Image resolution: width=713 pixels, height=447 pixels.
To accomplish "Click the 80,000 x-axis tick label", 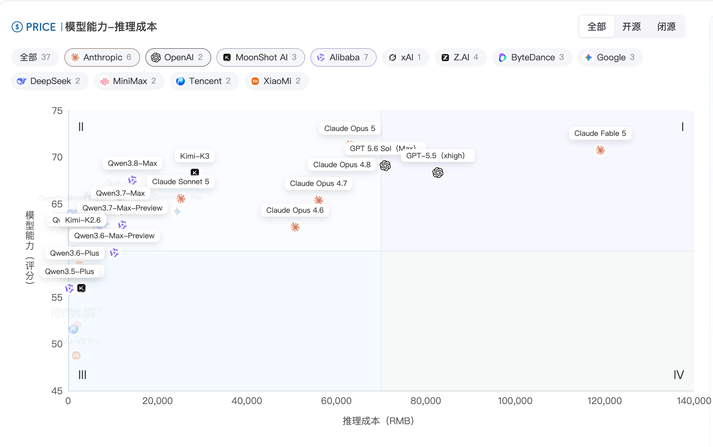I will (x=426, y=401).
